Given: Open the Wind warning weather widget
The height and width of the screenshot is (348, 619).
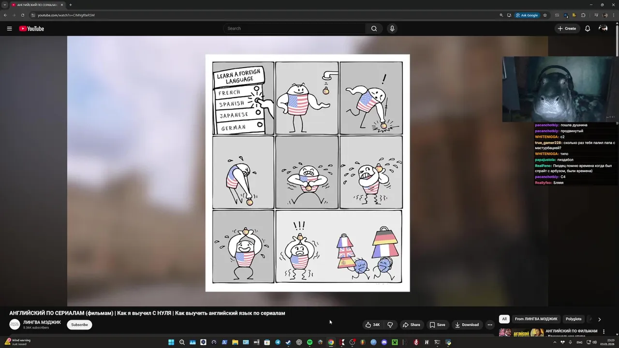Looking at the screenshot, I should tap(17, 342).
